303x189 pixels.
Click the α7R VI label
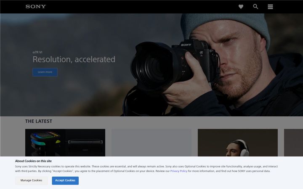coord(37,52)
